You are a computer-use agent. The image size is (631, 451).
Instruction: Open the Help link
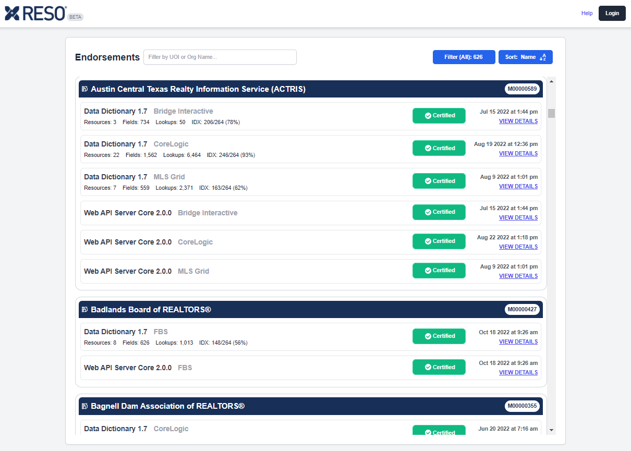click(587, 13)
